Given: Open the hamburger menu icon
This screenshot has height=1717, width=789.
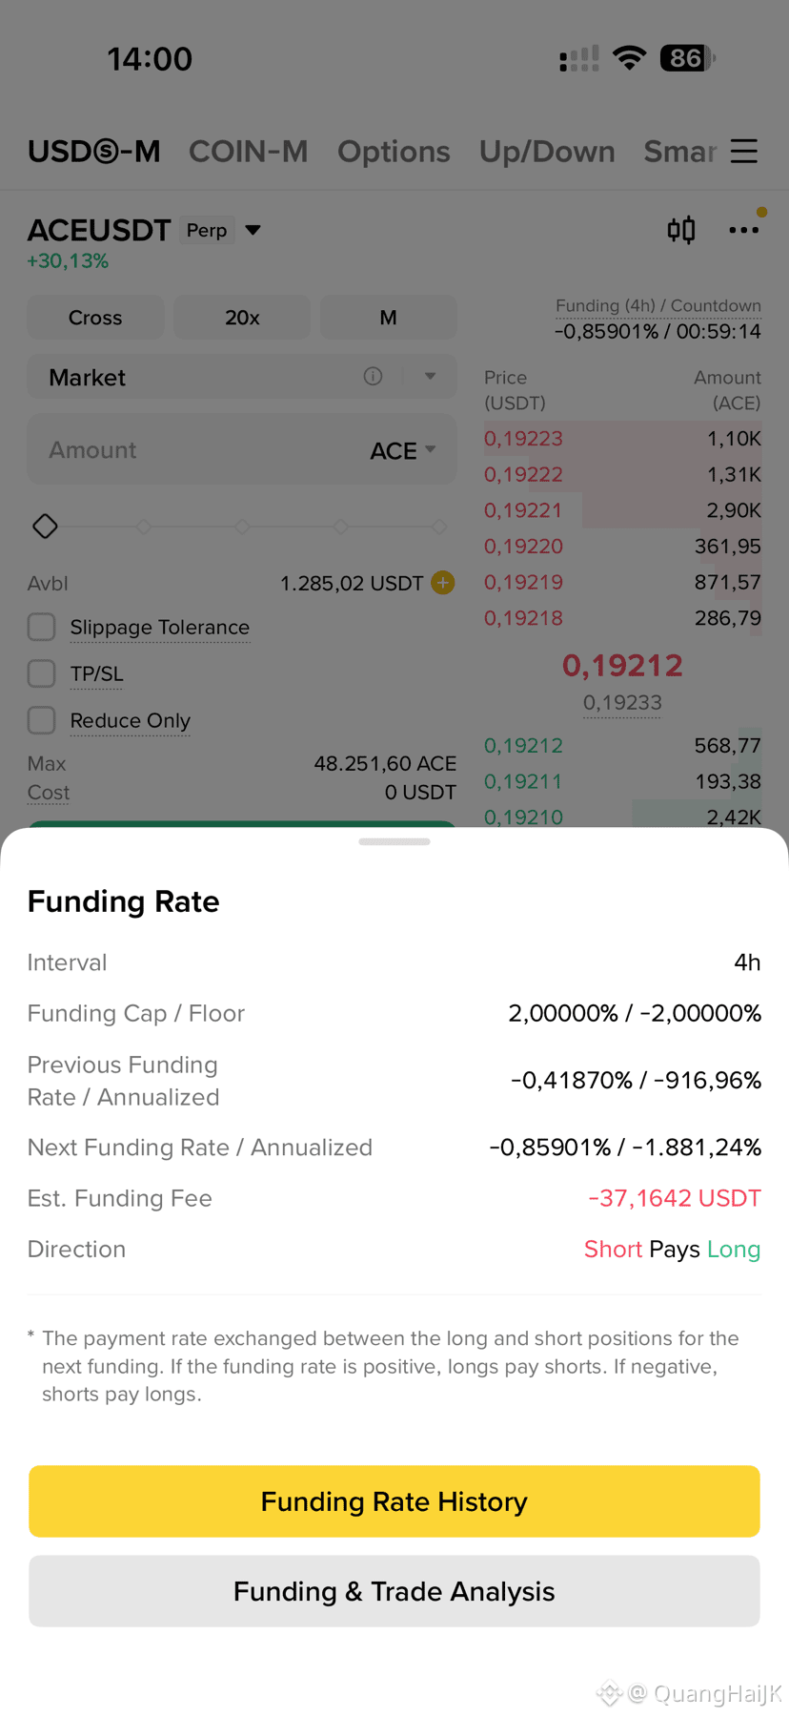Looking at the screenshot, I should point(744,151).
